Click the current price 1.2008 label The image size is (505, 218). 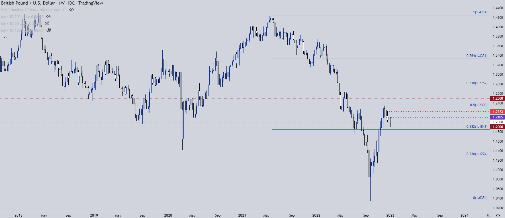click(x=497, y=122)
